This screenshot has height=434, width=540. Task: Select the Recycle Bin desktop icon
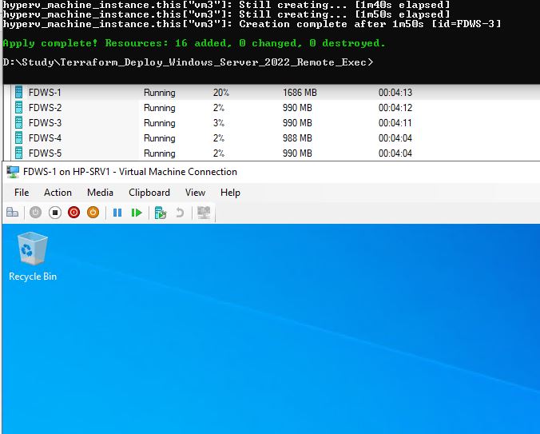(x=33, y=249)
